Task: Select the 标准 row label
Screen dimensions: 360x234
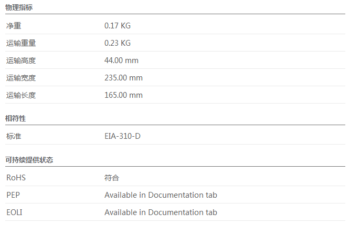Action: (14, 136)
